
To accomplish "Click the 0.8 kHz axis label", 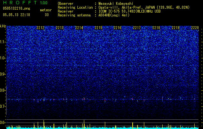I will point(3,90).
